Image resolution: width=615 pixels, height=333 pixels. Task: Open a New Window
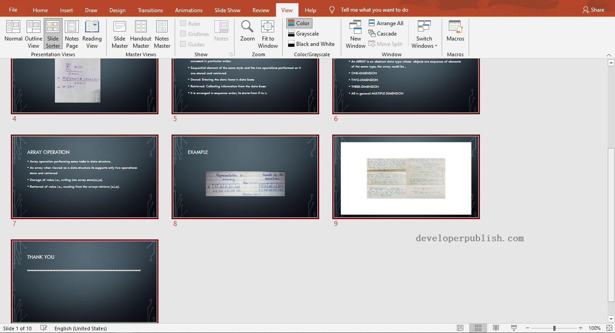pos(356,34)
